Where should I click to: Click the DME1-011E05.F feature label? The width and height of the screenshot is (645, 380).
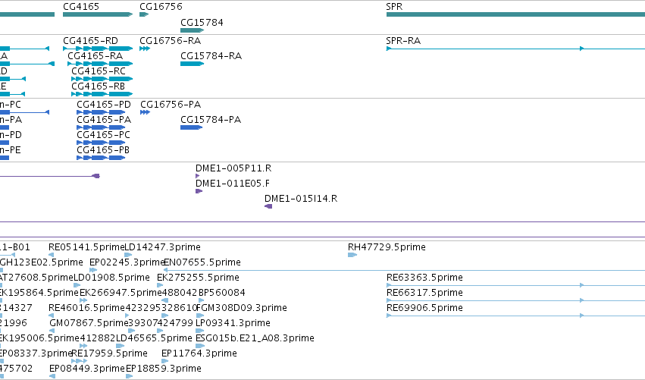click(233, 184)
